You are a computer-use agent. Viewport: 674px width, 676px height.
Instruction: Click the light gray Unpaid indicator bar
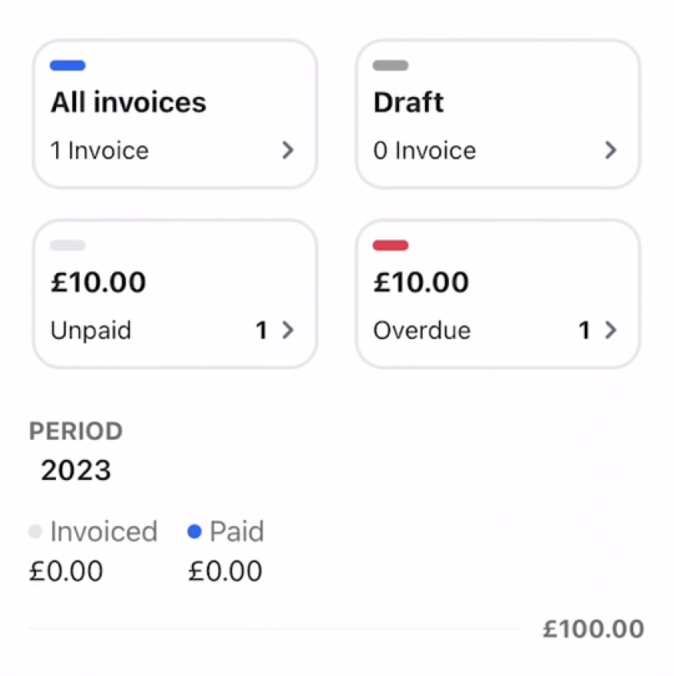[68, 246]
